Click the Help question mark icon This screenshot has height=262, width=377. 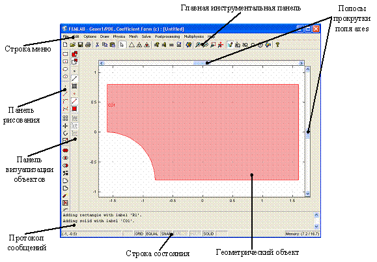click(277, 45)
